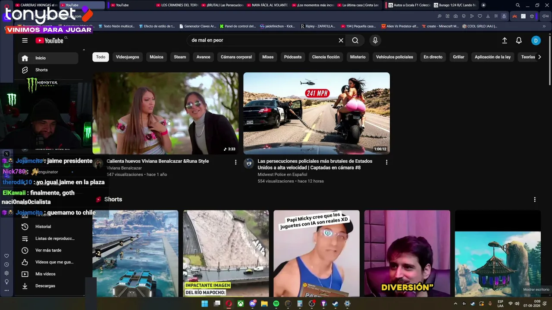Show more filter chips with right arrow
Image resolution: width=552 pixels, height=310 pixels.
coord(539,57)
